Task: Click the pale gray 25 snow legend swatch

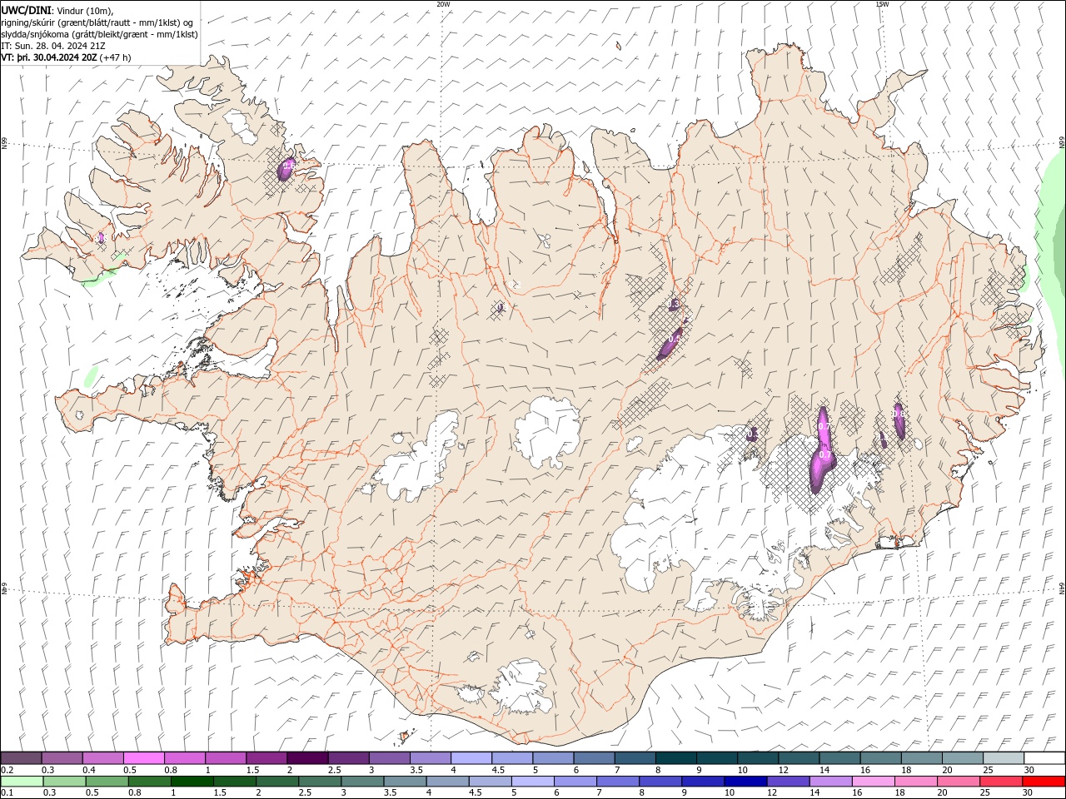Action: [1002, 757]
